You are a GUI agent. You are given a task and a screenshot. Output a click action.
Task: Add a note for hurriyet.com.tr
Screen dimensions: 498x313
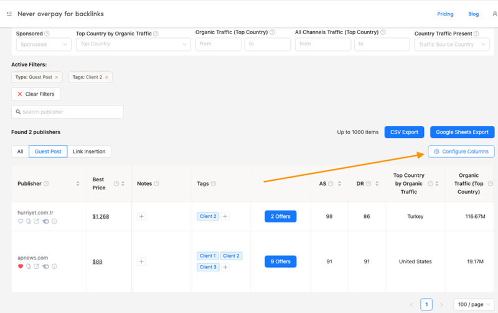click(x=141, y=217)
